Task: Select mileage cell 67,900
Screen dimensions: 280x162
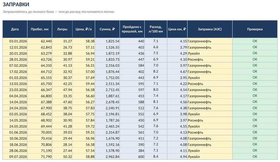Action: point(40,108)
